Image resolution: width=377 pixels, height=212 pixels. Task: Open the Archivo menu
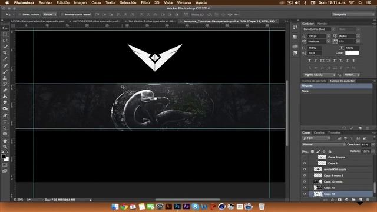click(x=45, y=2)
